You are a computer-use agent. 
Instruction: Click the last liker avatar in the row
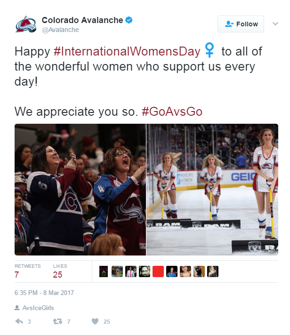click(213, 271)
